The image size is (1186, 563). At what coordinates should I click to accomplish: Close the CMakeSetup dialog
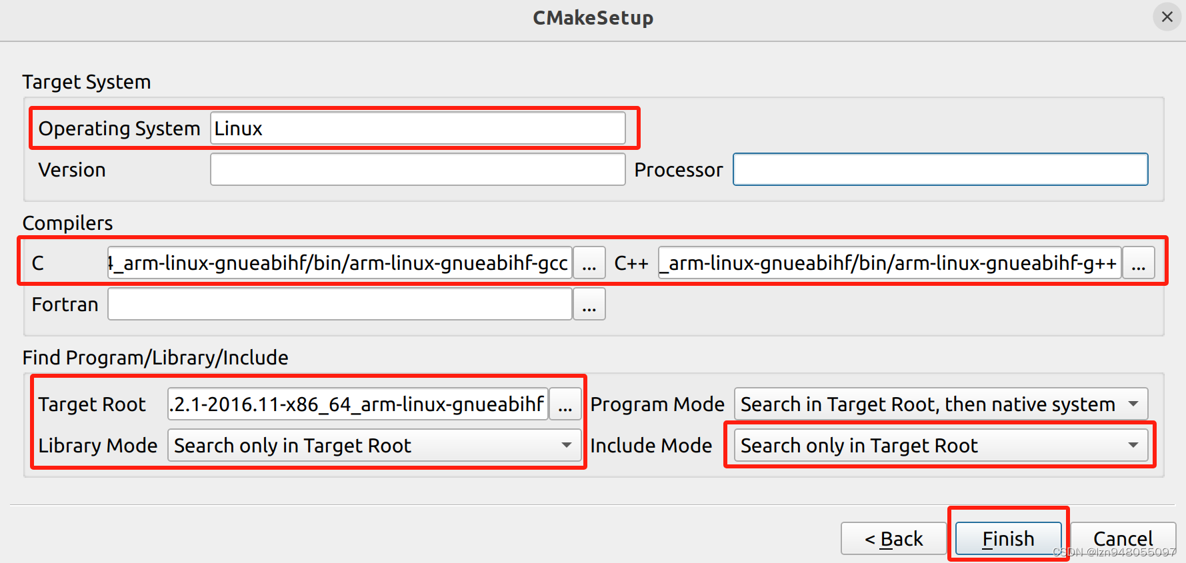coord(1167,17)
